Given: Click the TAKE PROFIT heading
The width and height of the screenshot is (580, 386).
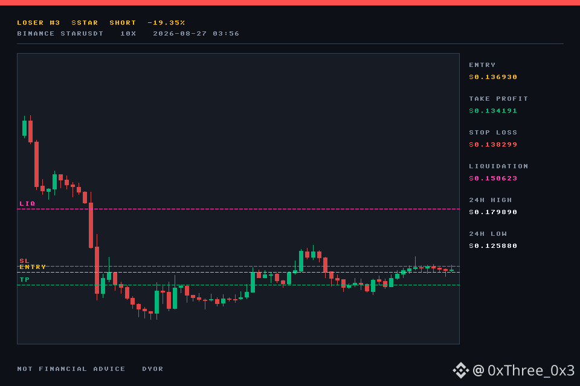Looking at the screenshot, I should click(498, 99).
